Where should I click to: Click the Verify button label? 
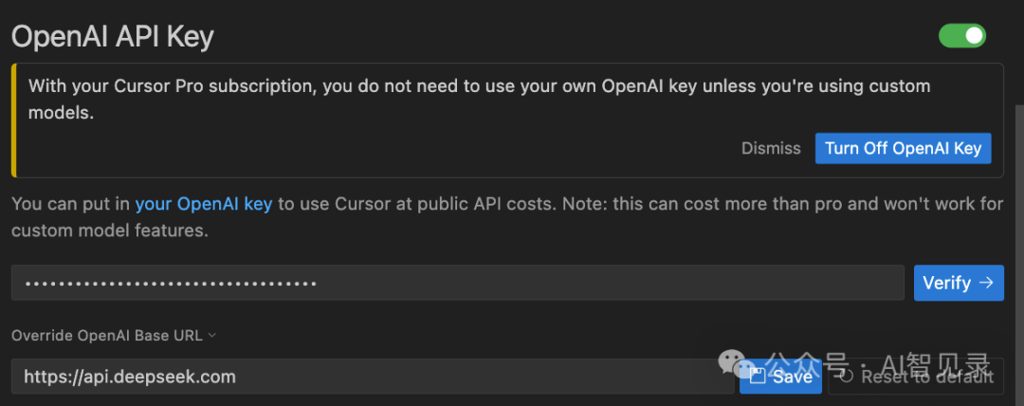946,283
